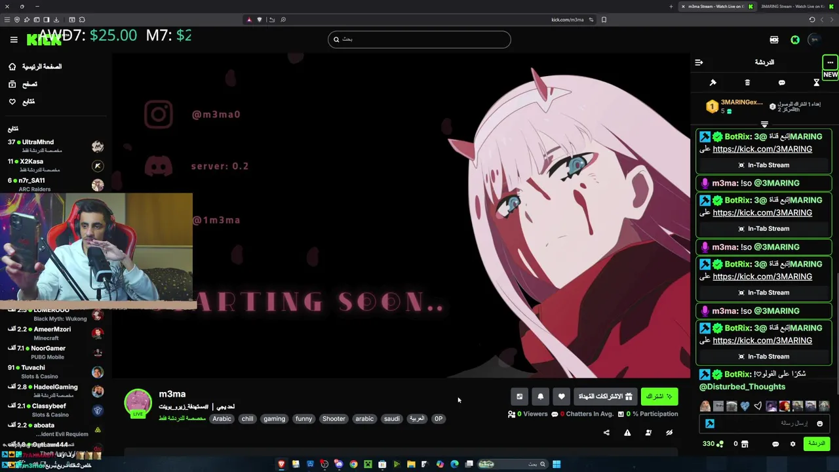This screenshot has height=472, width=839.
Task: Click user-check icon under stream stats
Action: click(648, 433)
